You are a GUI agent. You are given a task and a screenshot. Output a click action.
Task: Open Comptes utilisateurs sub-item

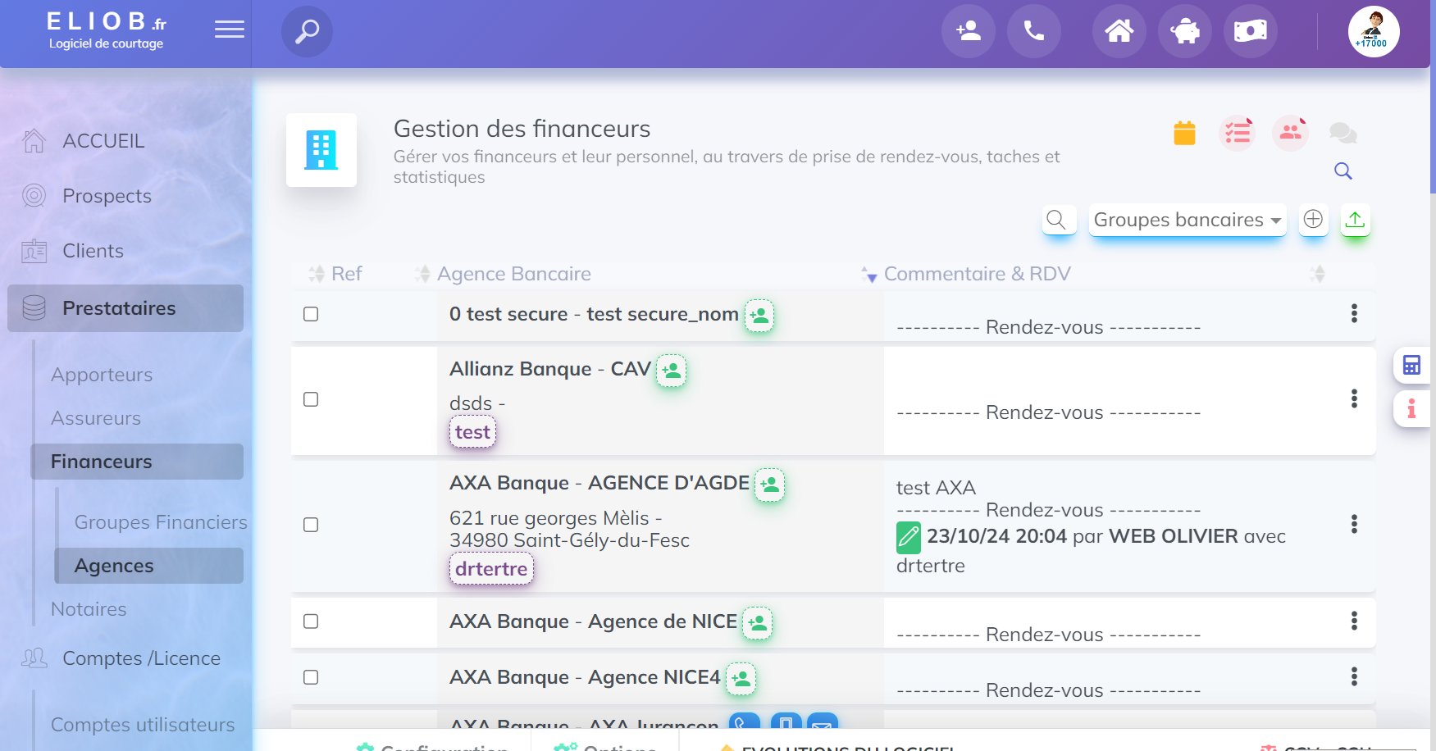point(143,725)
